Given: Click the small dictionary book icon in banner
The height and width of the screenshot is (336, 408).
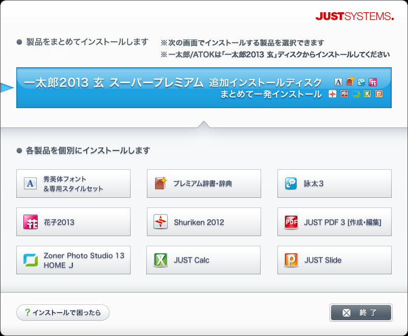Looking at the screenshot, I should point(350,82).
